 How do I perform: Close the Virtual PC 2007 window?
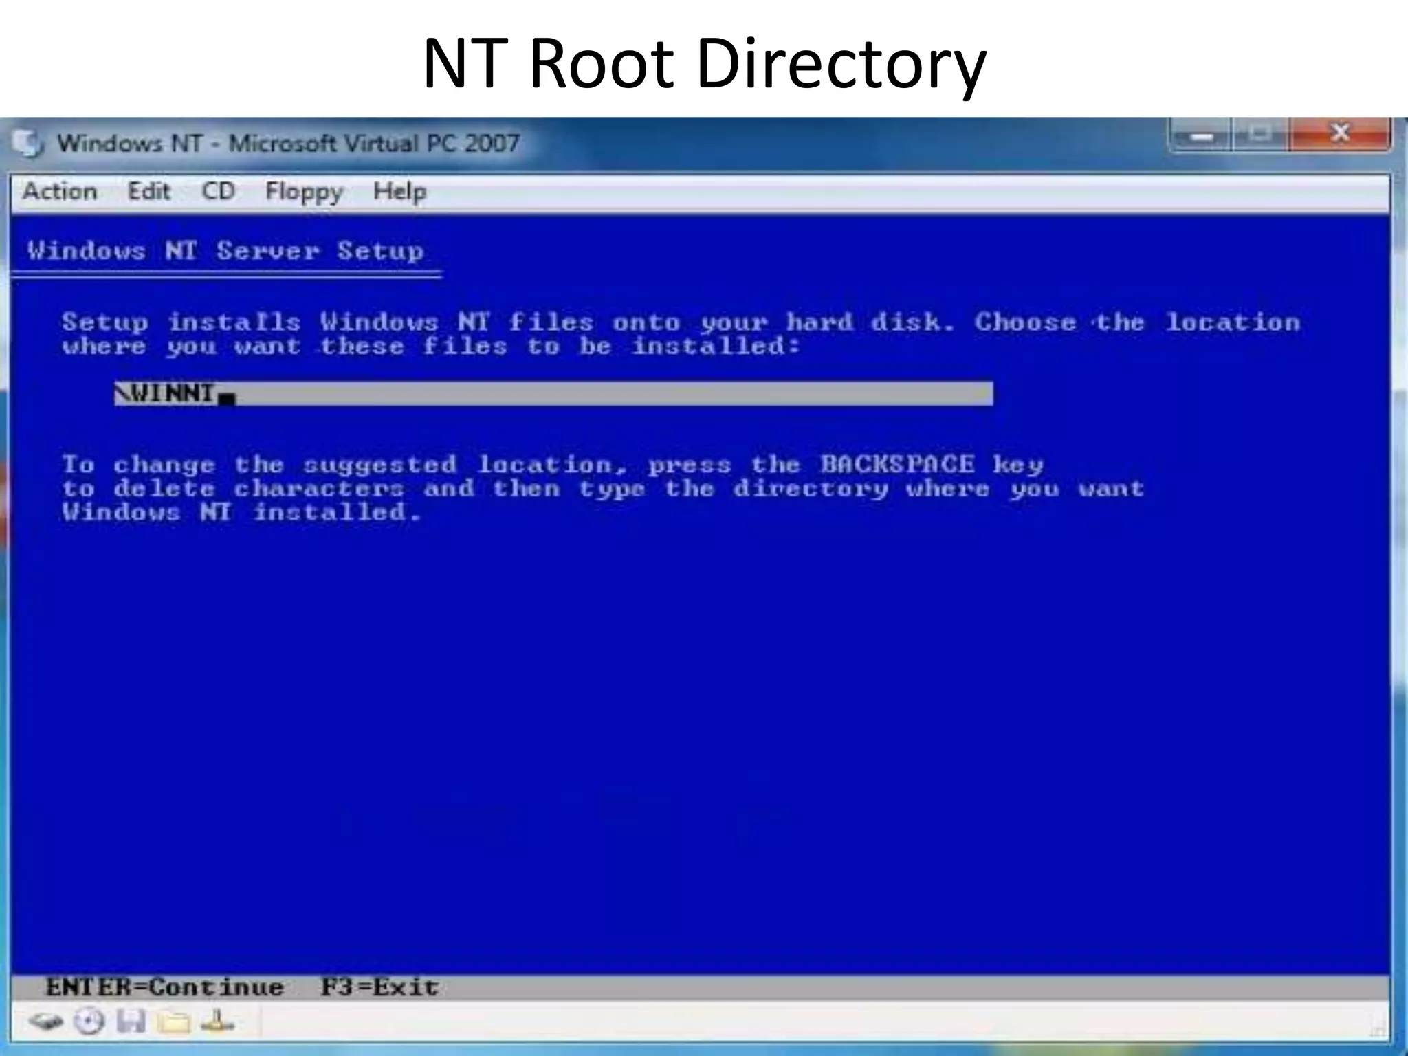coord(1341,135)
